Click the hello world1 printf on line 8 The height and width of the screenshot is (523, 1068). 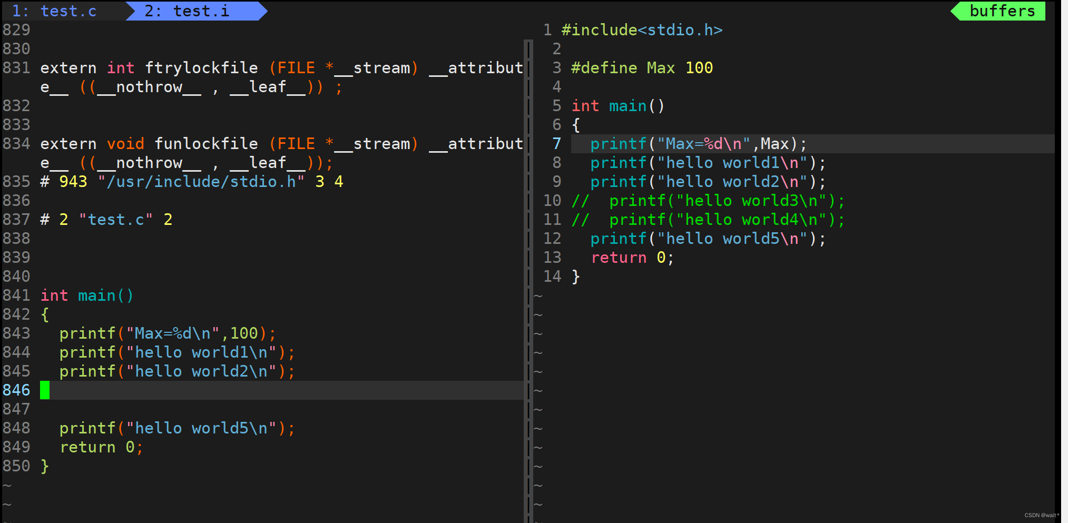(708, 163)
